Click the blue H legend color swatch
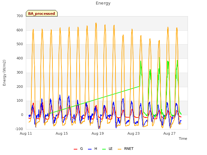207x155 pixels. point(90,149)
